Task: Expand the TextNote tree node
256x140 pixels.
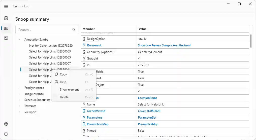Action: [x=20, y=106]
